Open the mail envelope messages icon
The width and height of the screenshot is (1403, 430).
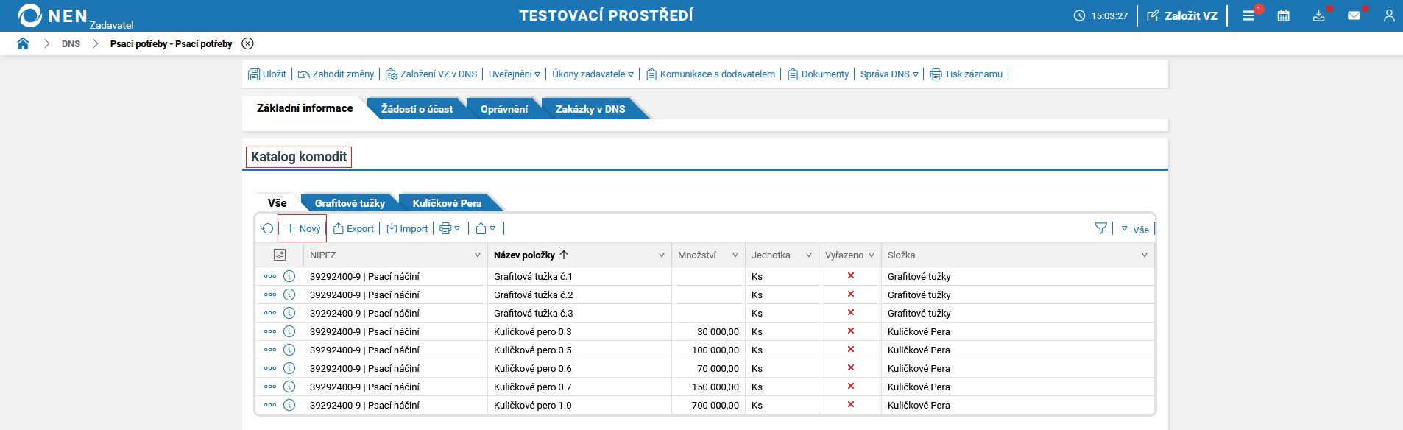click(x=1354, y=15)
